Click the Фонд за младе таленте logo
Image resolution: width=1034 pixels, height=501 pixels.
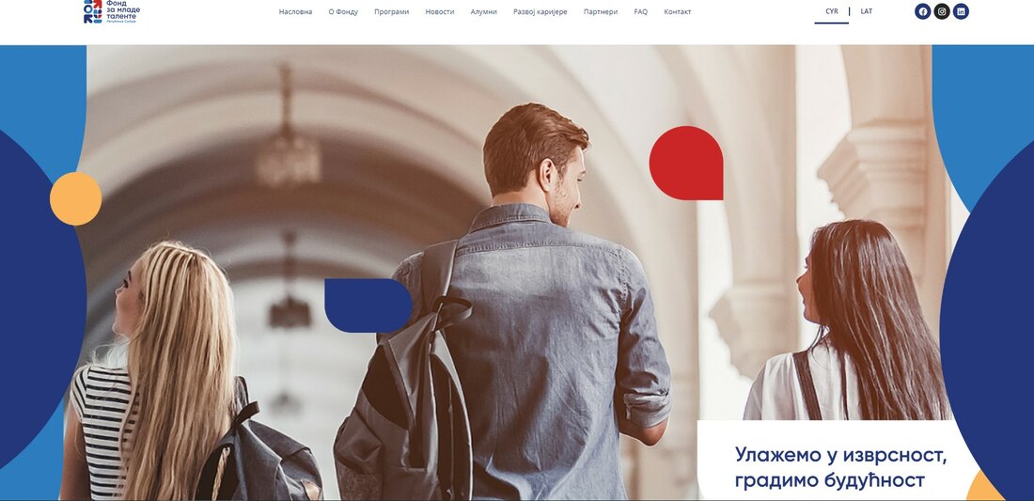[x=112, y=12]
